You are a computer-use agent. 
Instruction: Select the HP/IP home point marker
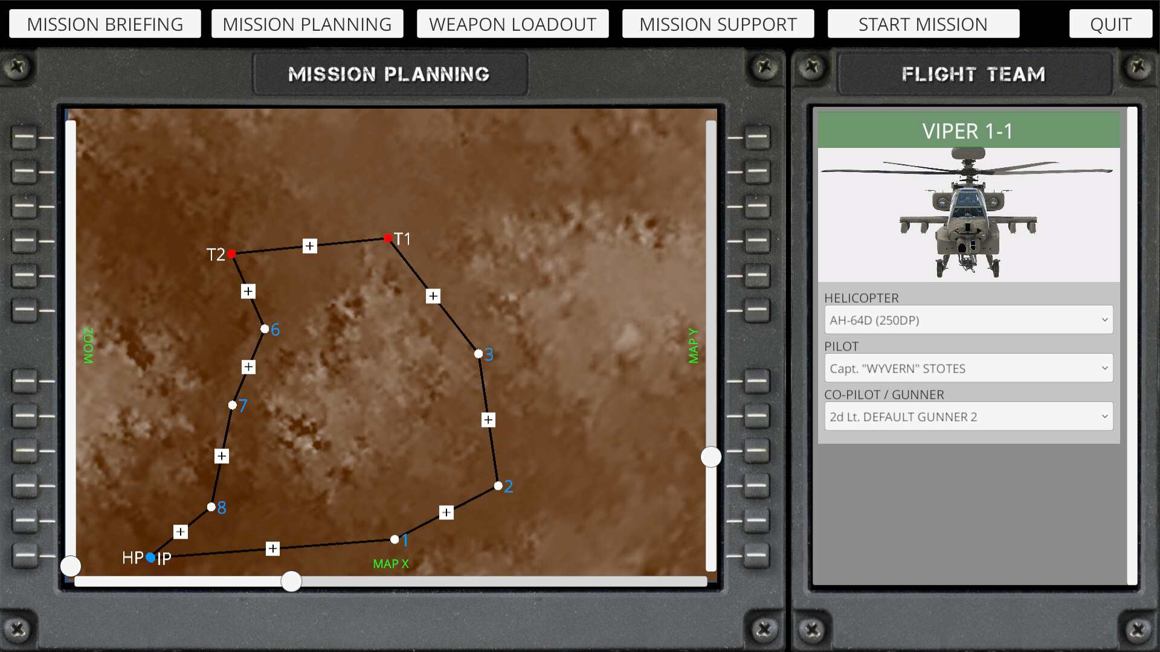click(x=150, y=558)
